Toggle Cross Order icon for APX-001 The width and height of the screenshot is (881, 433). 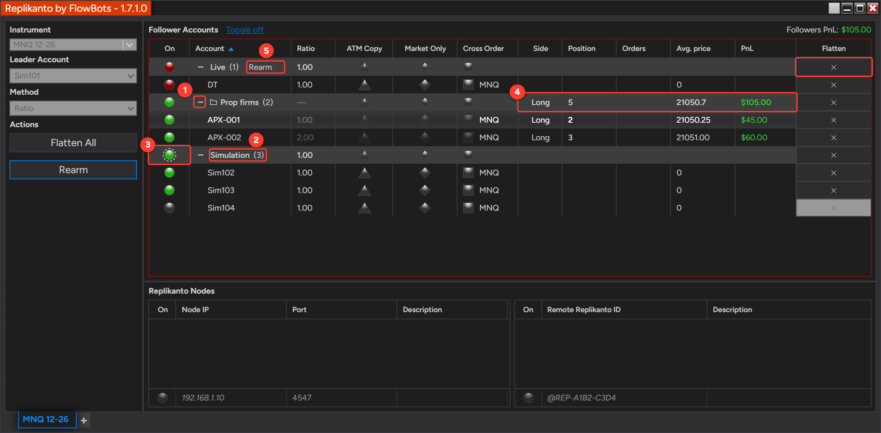[x=469, y=120]
